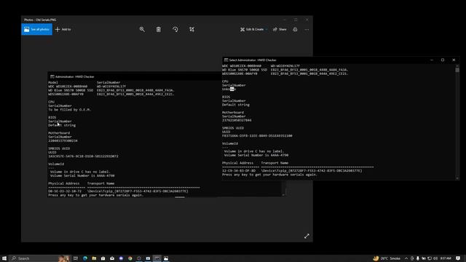Delete the photo with trash icon

159,29
